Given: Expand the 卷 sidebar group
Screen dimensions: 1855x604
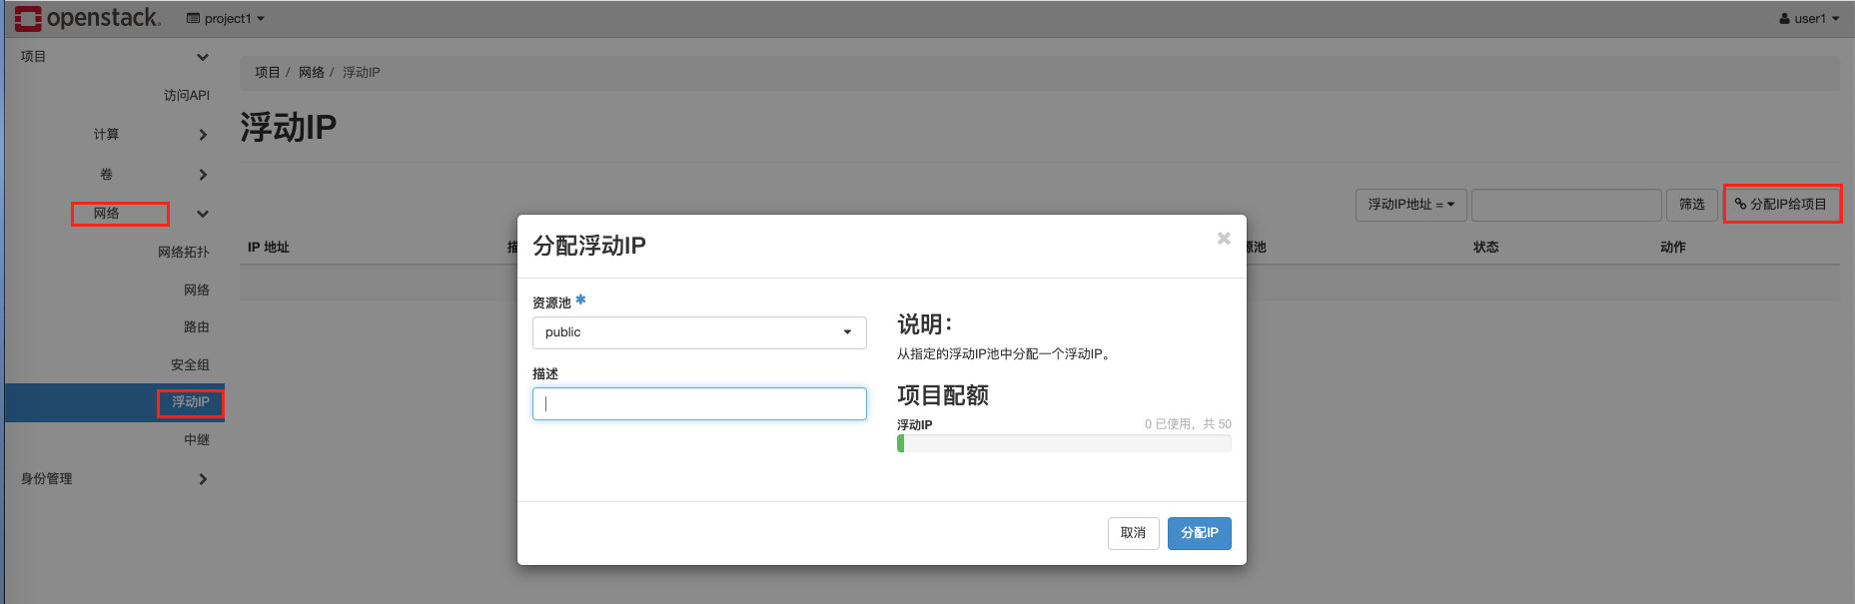Looking at the screenshot, I should pyautogui.click(x=203, y=175).
